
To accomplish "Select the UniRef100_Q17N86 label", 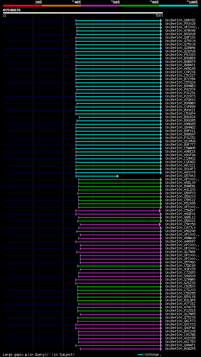I will 180,252.
